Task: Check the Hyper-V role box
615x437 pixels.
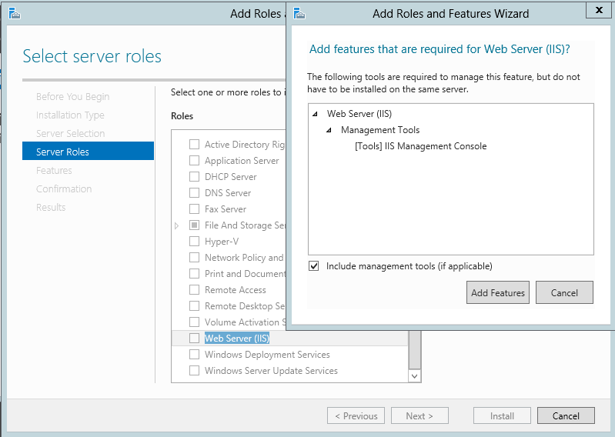Action: tap(194, 241)
